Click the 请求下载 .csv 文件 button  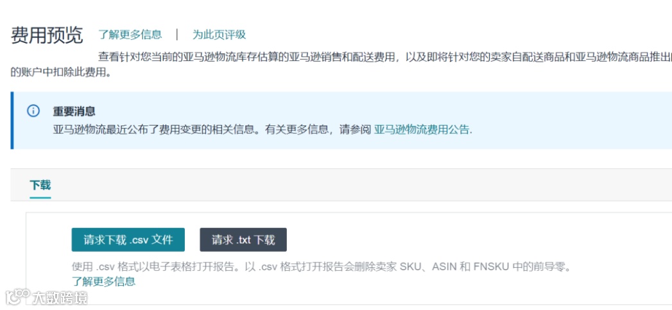128,240
